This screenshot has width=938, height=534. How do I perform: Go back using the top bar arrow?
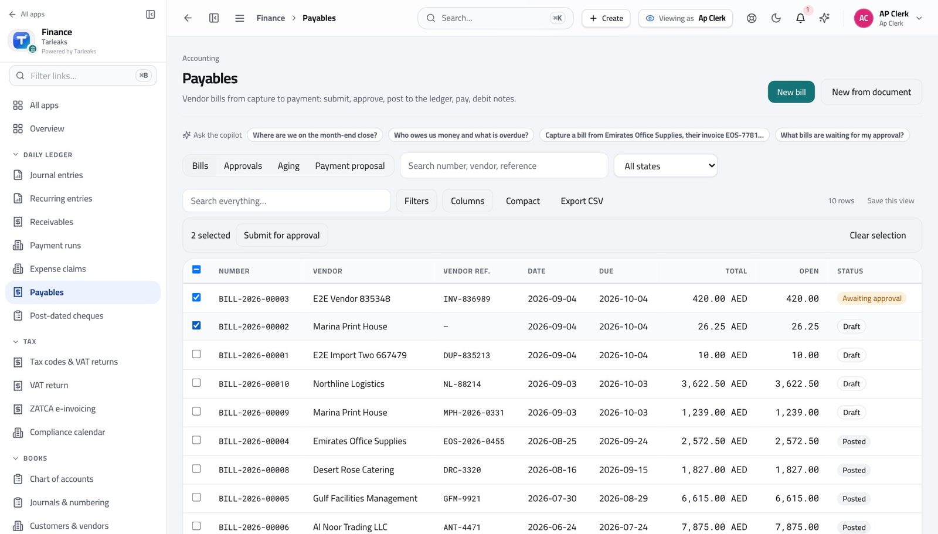tap(188, 18)
